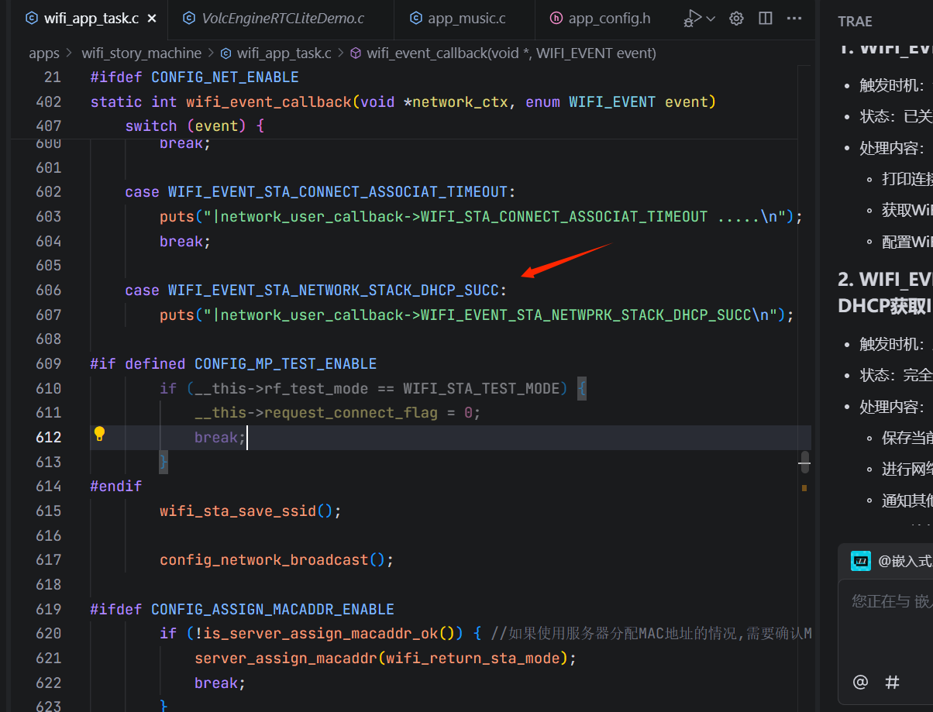933x712 pixels.
Task: Click the run and debug icon
Action: point(693,18)
